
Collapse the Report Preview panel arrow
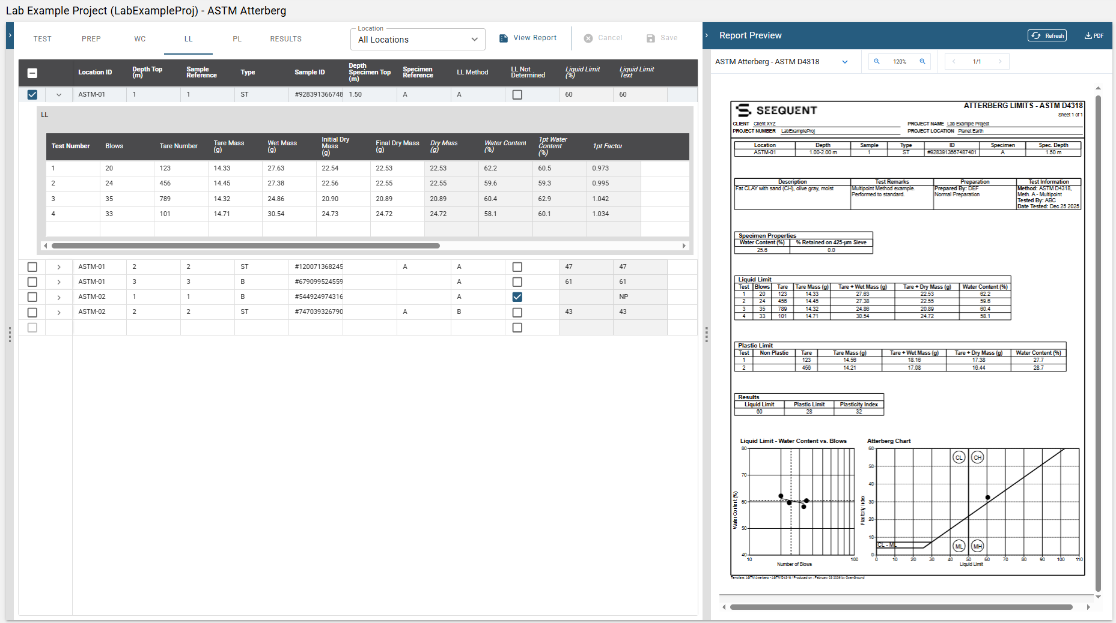tap(707, 35)
